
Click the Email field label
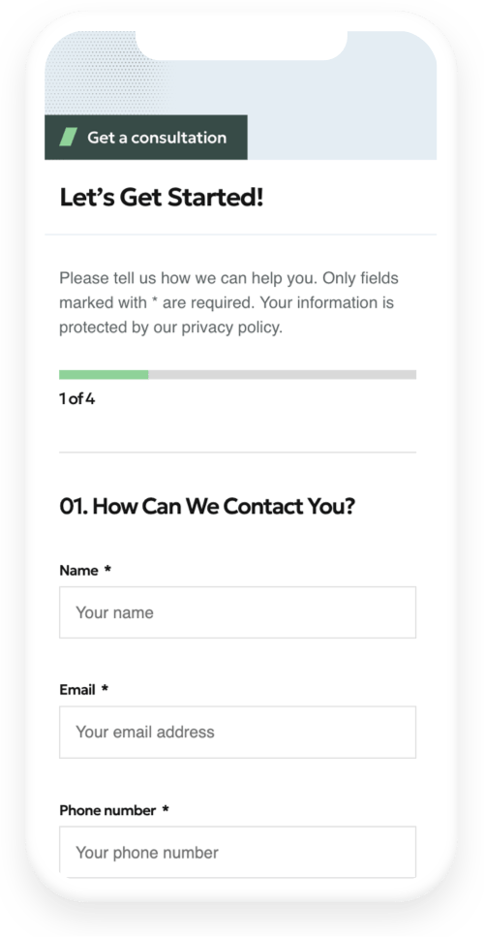pos(77,690)
